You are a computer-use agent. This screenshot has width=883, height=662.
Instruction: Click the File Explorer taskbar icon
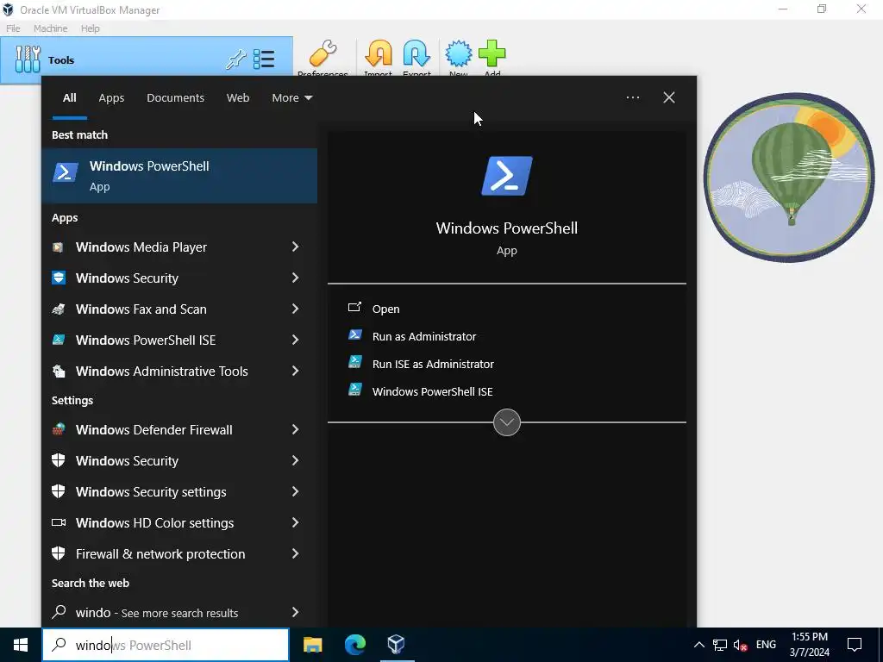[312, 645]
